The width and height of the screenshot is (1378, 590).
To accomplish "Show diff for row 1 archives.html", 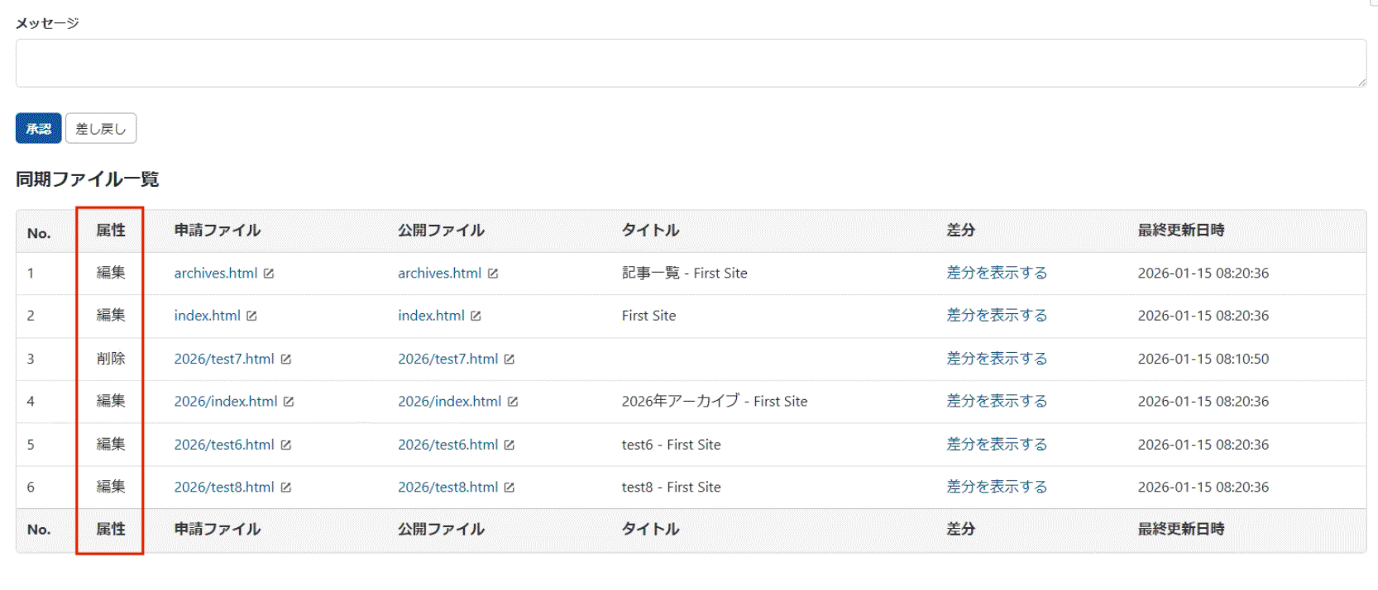I will click(x=996, y=273).
